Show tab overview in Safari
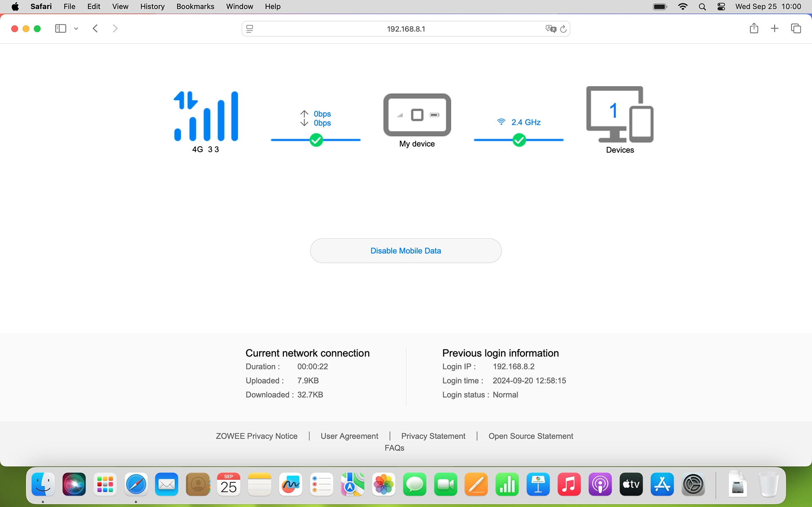Screen dimensions: 812x507 (796, 28)
